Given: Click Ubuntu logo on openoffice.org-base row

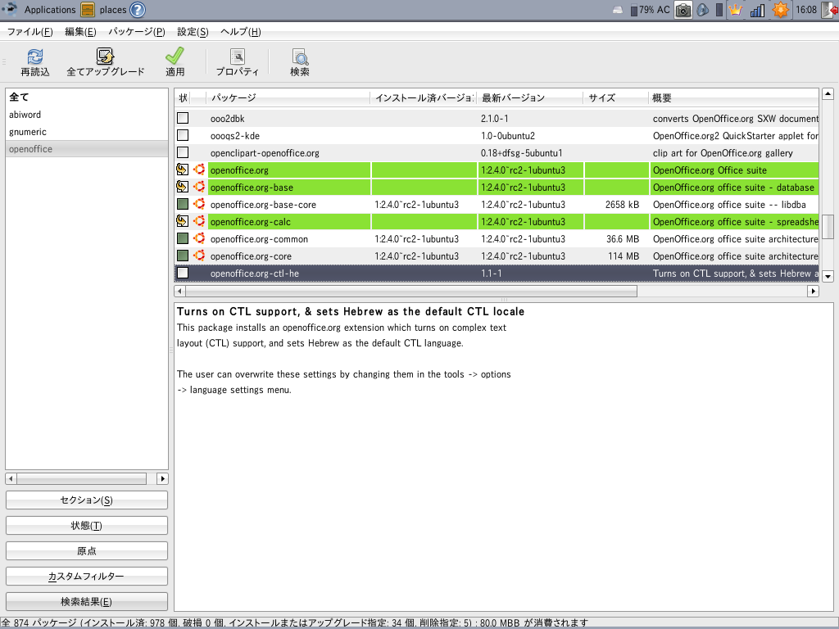Looking at the screenshot, I should (199, 188).
